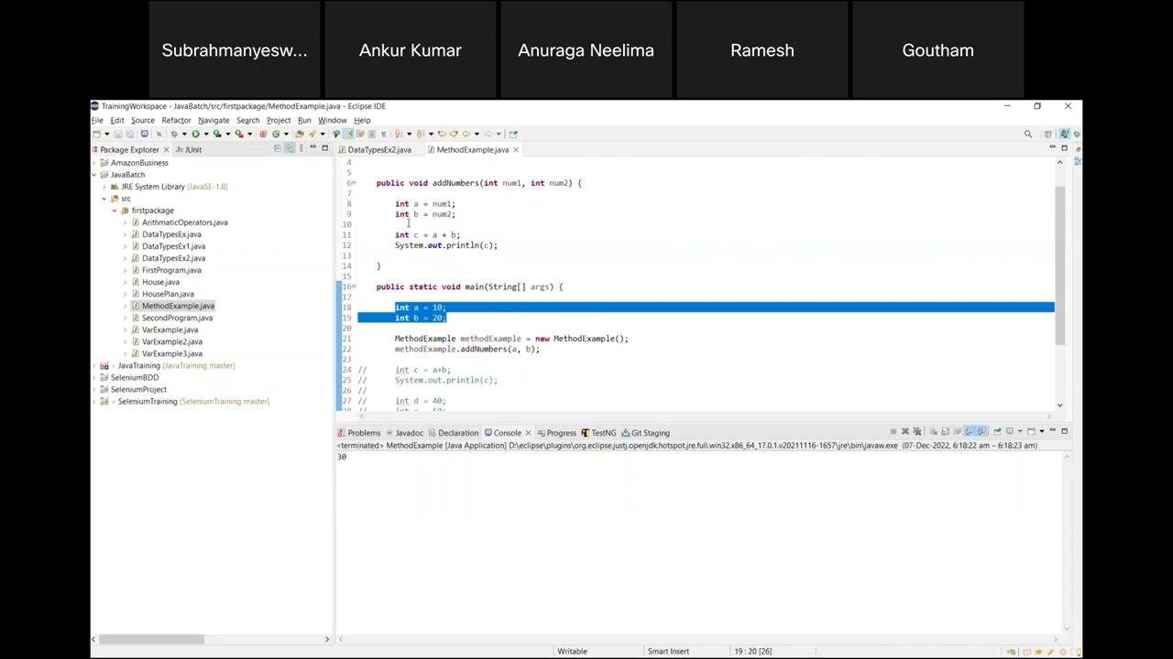
Task: Click Last Edit Location toolbar icon
Action: click(442, 134)
